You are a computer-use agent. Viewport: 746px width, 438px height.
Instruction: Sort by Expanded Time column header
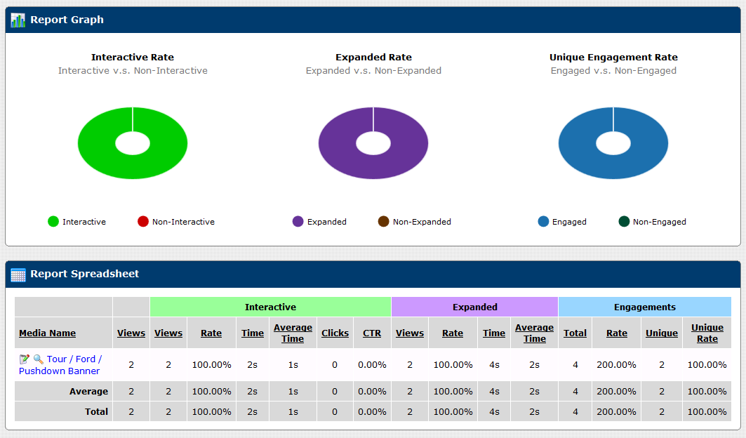[494, 333]
